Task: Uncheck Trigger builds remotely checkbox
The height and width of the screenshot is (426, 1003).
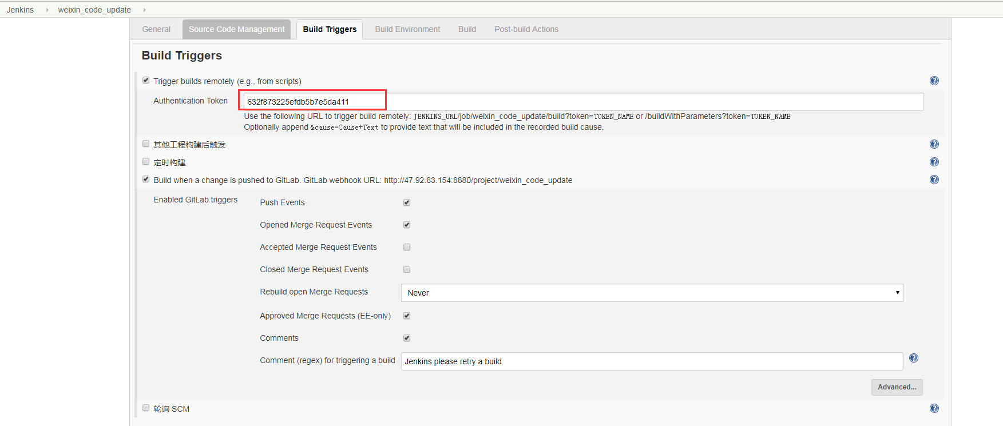Action: coord(146,81)
